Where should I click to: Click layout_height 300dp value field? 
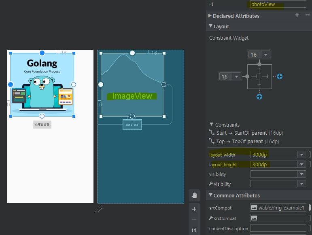pos(274,164)
